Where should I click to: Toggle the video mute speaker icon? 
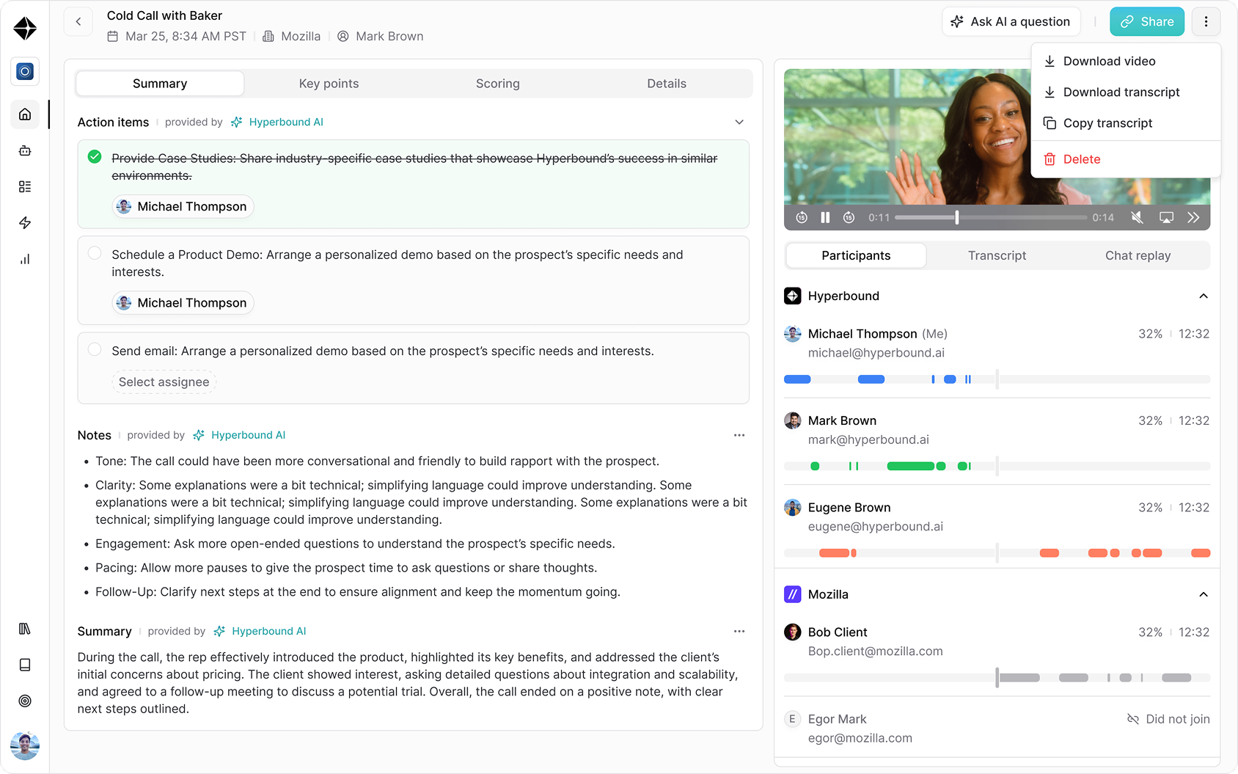[1137, 217]
